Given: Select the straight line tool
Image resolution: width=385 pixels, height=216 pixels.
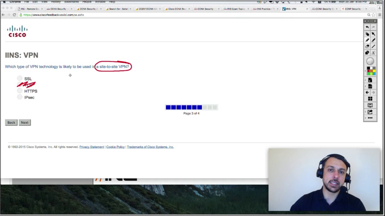Looking at the screenshot, I should tap(373, 46).
